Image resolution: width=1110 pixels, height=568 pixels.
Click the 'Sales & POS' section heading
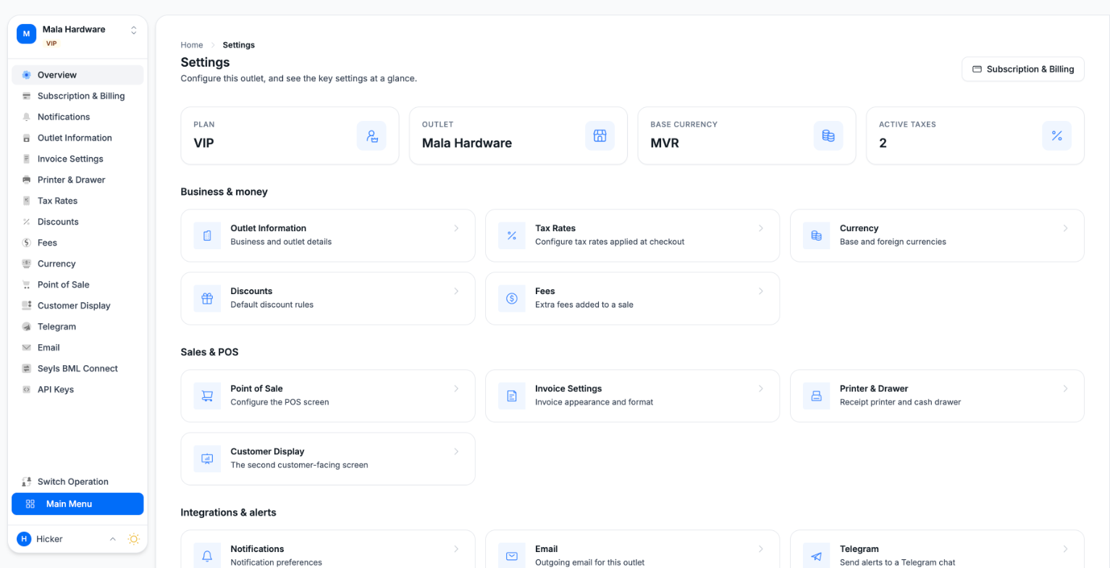coord(209,352)
